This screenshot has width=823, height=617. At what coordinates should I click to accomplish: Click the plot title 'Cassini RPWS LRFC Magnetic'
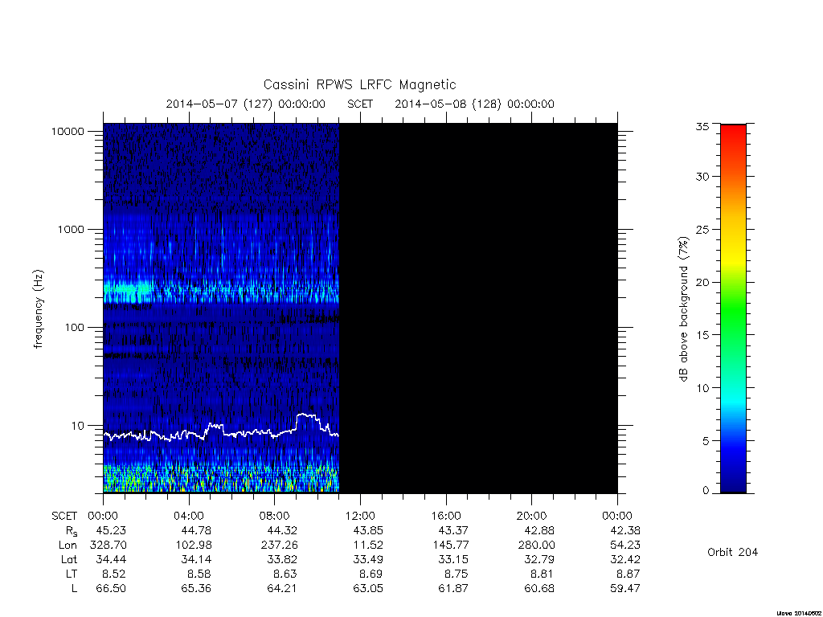[359, 84]
